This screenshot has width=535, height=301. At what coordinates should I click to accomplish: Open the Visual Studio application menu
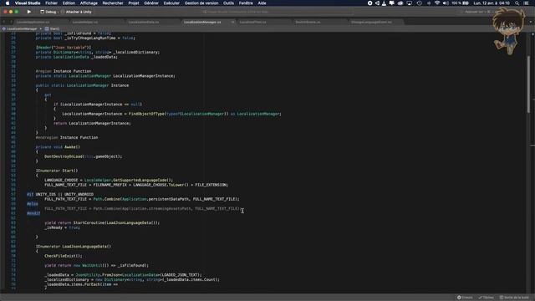click(28, 3)
